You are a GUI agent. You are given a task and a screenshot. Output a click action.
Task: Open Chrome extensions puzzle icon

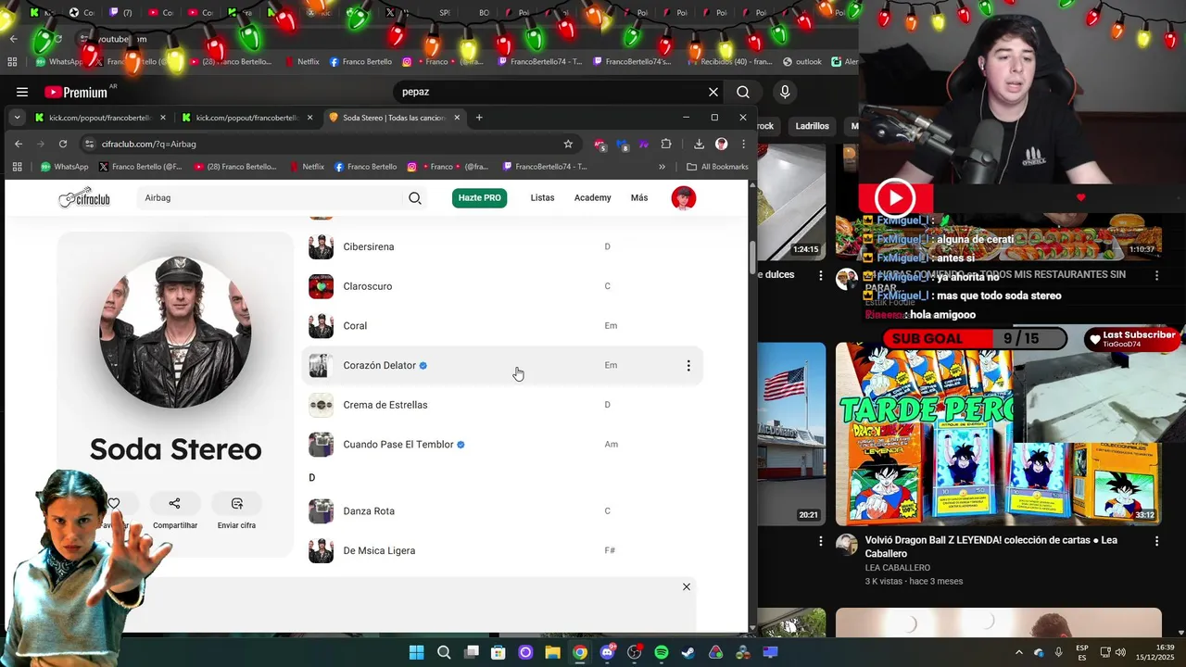(x=666, y=144)
